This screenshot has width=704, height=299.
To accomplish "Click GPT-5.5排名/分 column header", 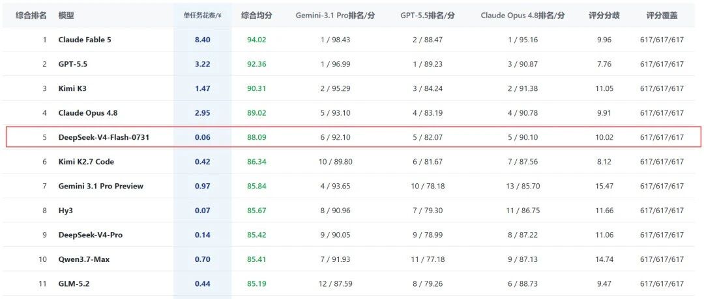I will pyautogui.click(x=428, y=15).
